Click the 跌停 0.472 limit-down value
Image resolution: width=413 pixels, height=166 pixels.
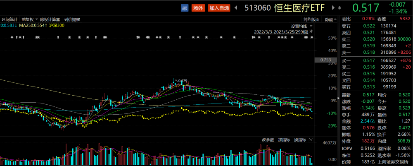(405, 128)
